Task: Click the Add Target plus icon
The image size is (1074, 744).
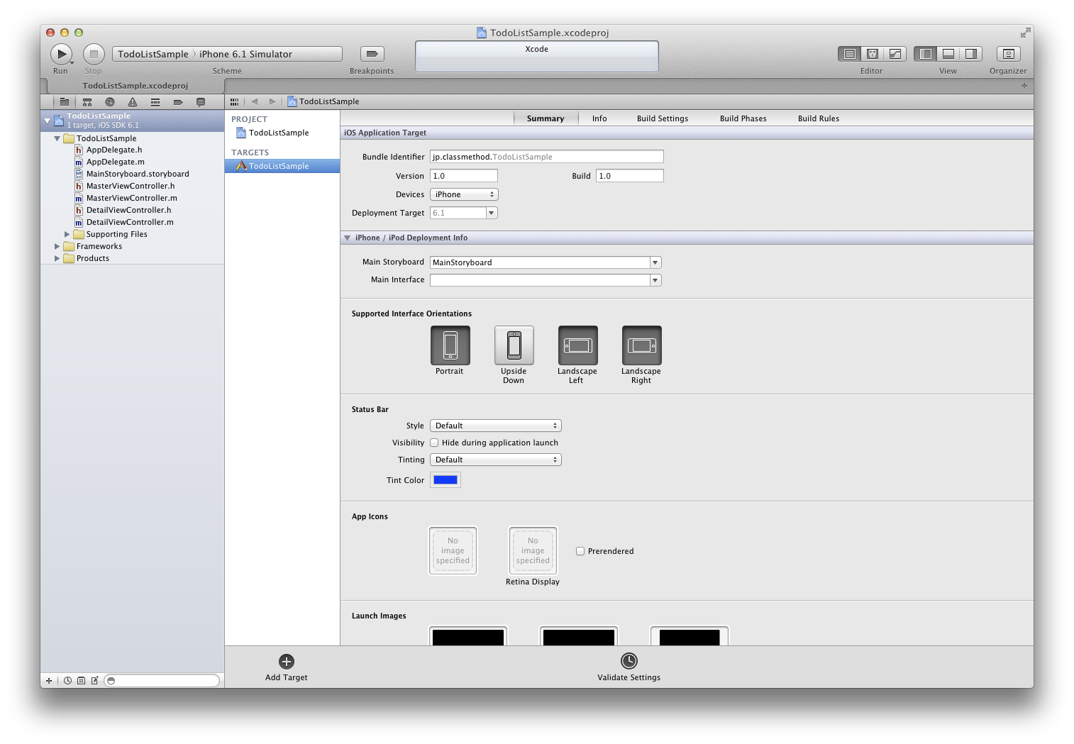Action: pyautogui.click(x=287, y=662)
